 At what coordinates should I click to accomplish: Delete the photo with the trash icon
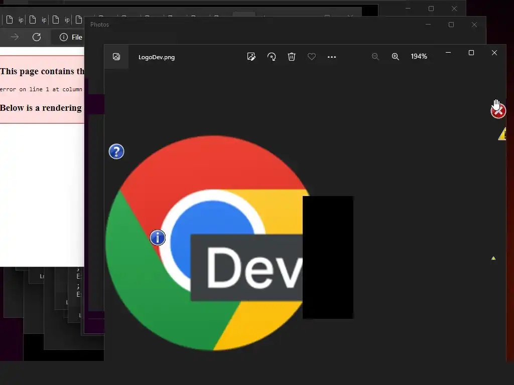[x=292, y=57]
